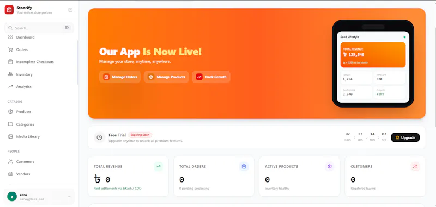
Task: Click the Analytics trend line icon
Action: click(x=10, y=86)
